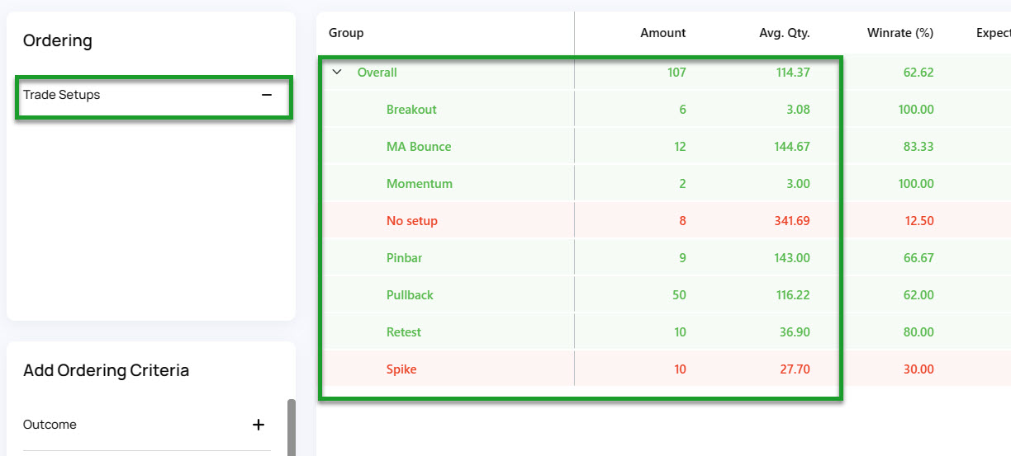Select the Retest row
Screen dimensions: 1011x456
tap(663, 331)
